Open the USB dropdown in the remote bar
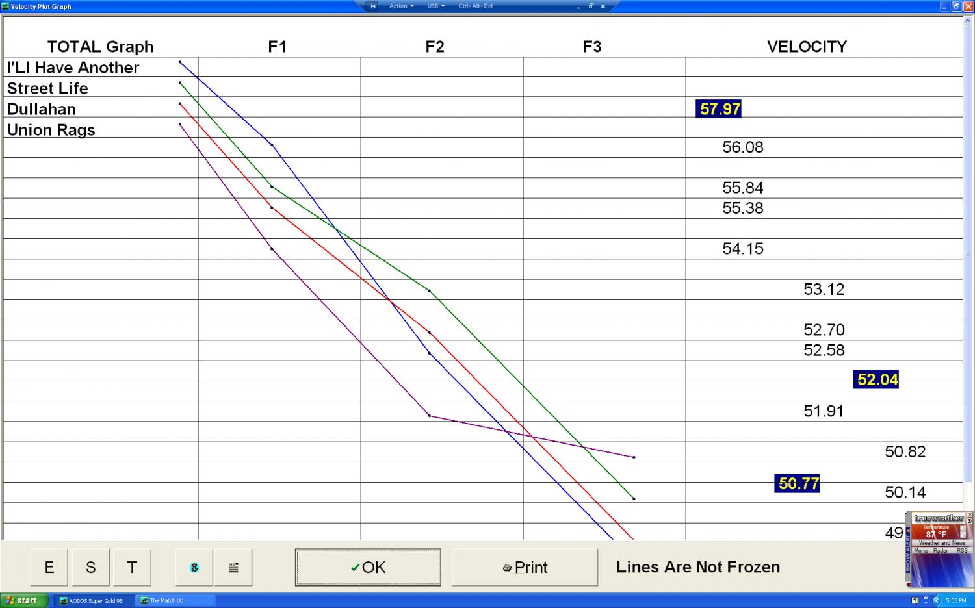975x608 pixels. point(435,6)
